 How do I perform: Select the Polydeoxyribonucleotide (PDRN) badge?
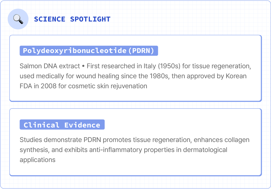pyautogui.click(x=89, y=51)
